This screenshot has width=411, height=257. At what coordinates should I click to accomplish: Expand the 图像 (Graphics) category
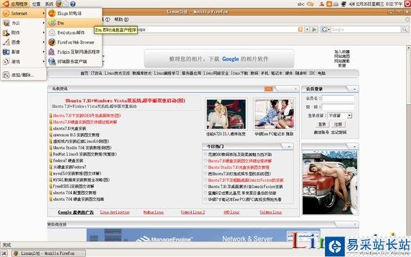[x=24, y=42]
